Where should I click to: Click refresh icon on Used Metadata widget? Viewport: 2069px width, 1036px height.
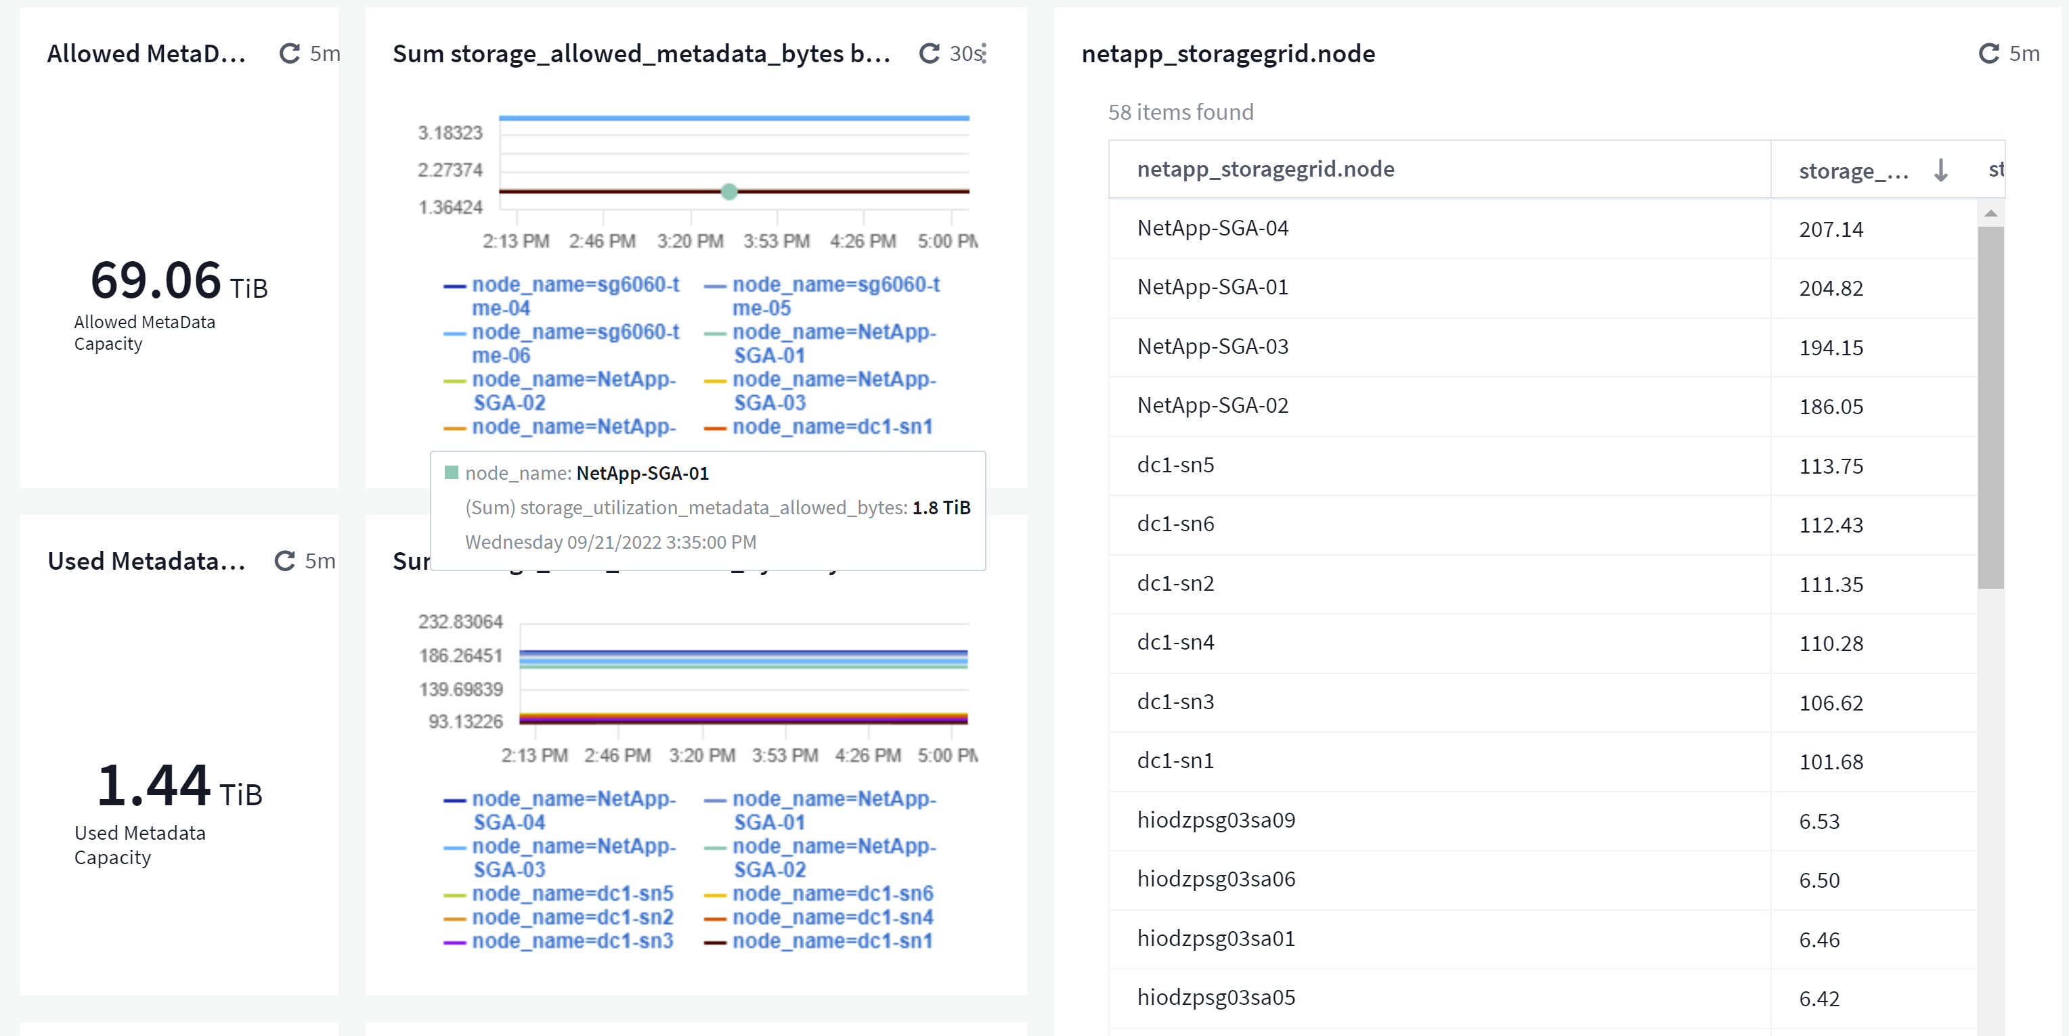(x=284, y=561)
